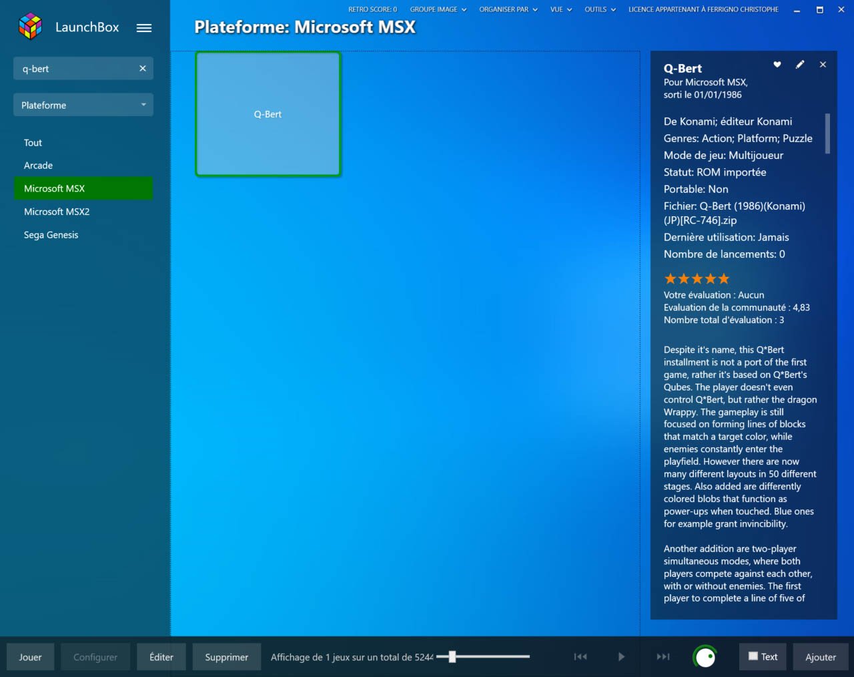Viewport: 854px width, 677px height.
Task: Select Sega Genesis in the sidebar
Action: (x=83, y=235)
